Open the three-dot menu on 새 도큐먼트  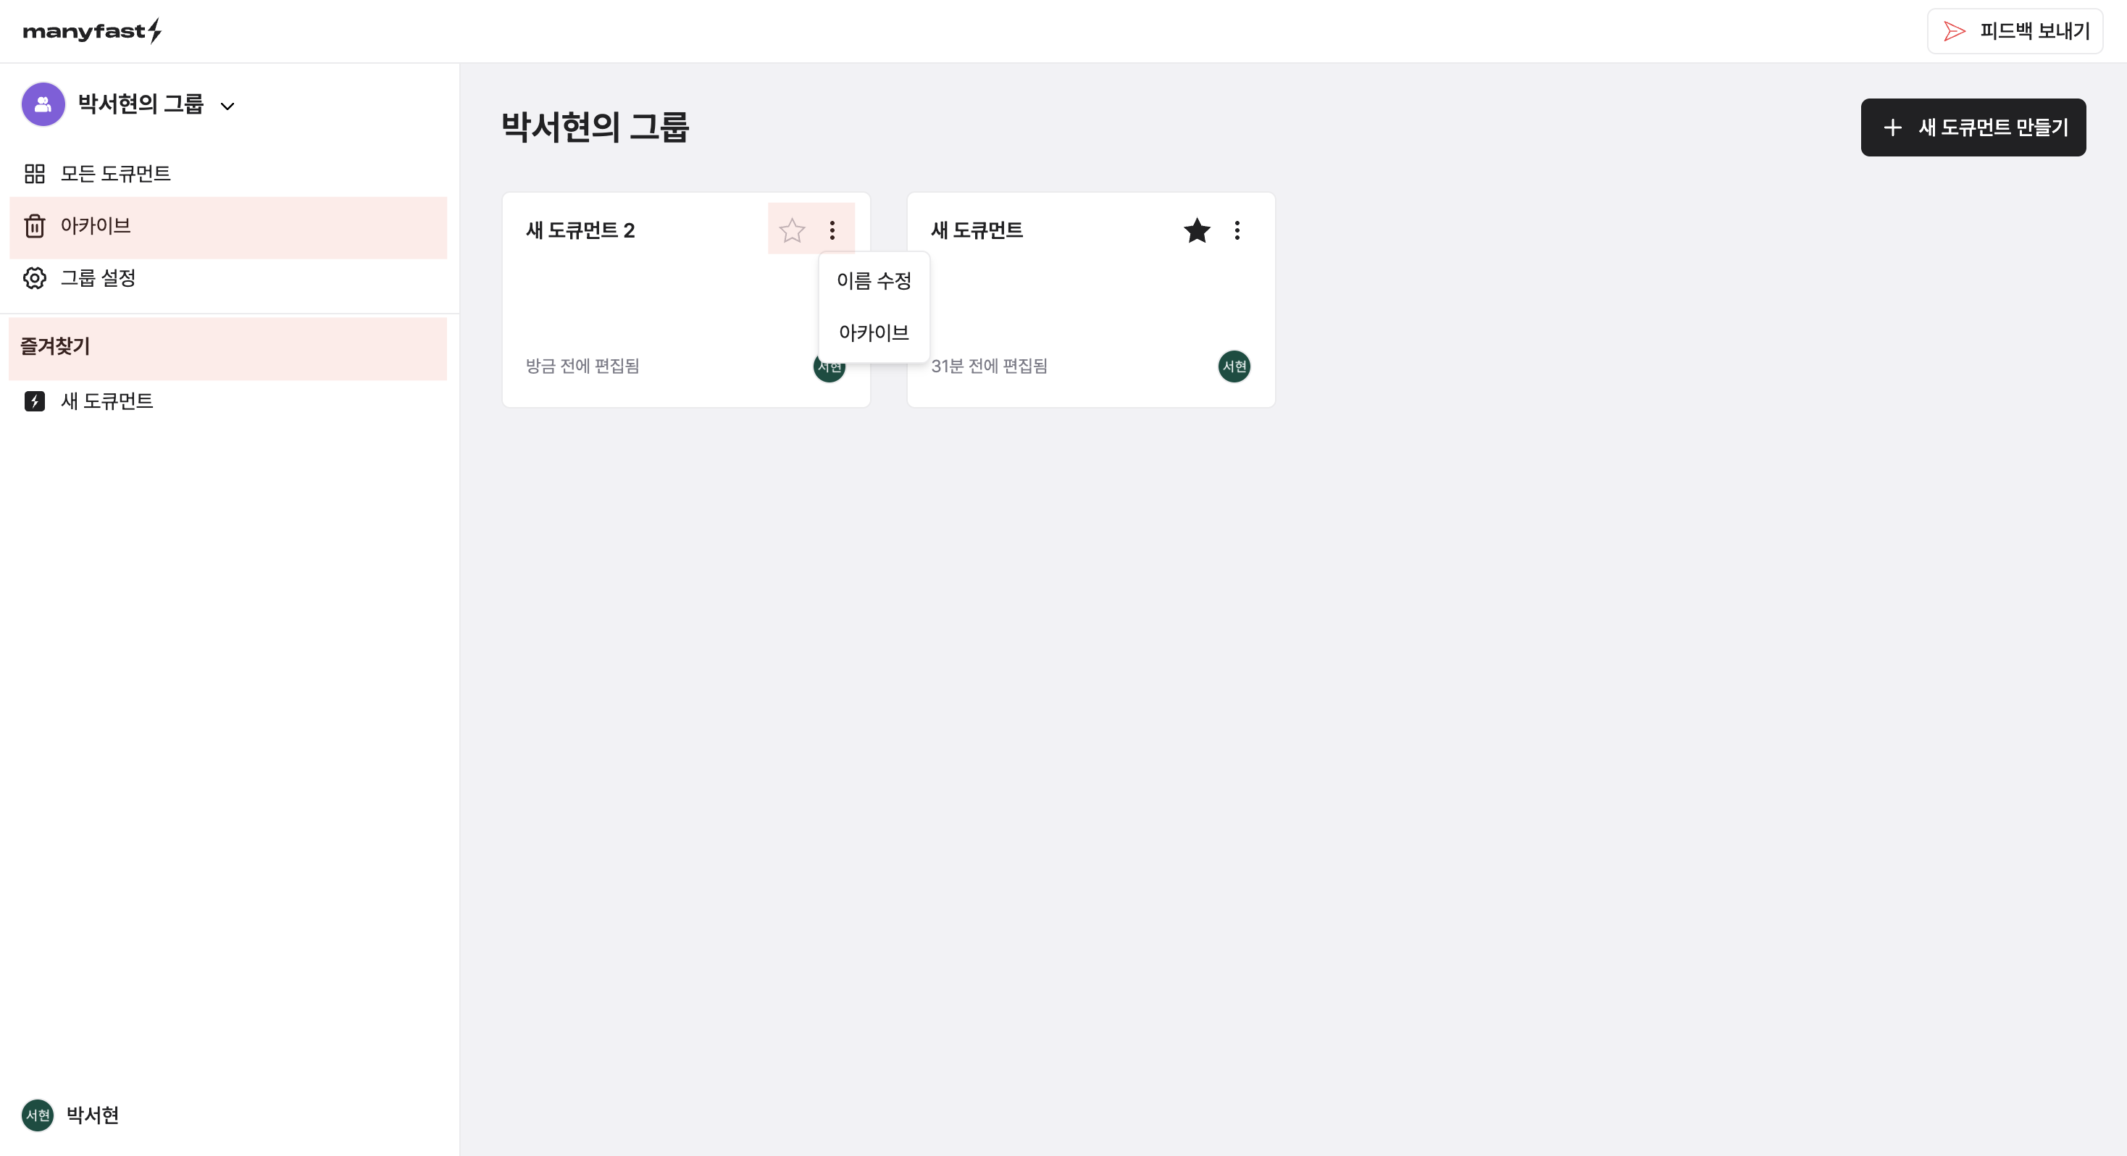point(1237,230)
